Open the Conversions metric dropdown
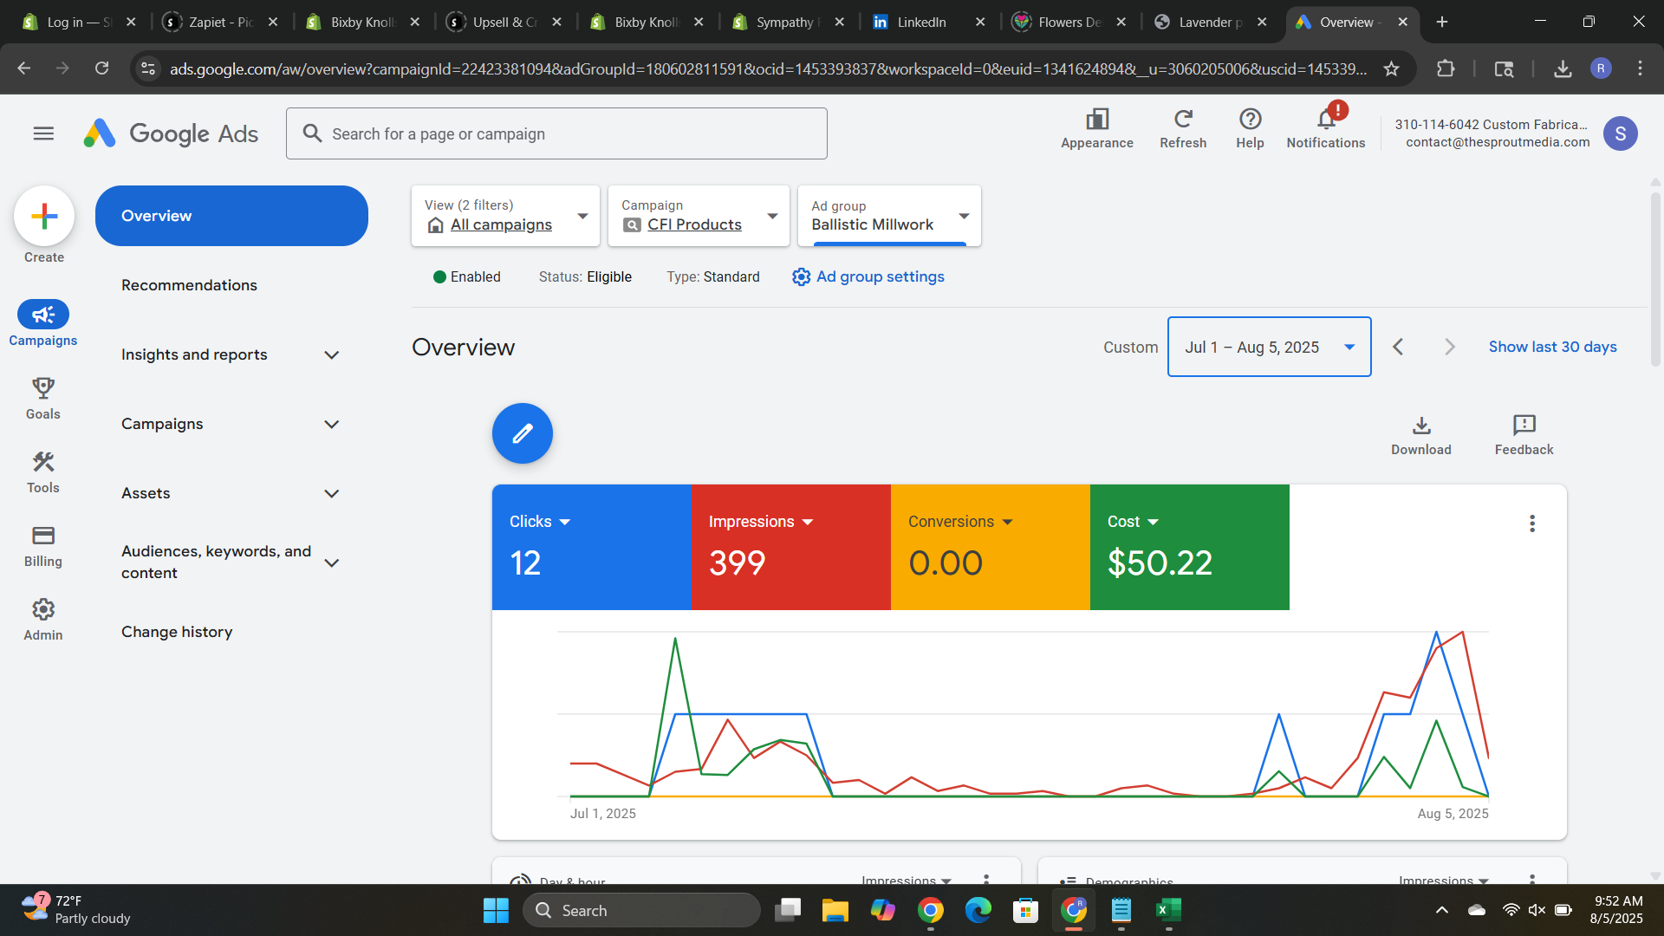The image size is (1664, 936). [960, 522]
